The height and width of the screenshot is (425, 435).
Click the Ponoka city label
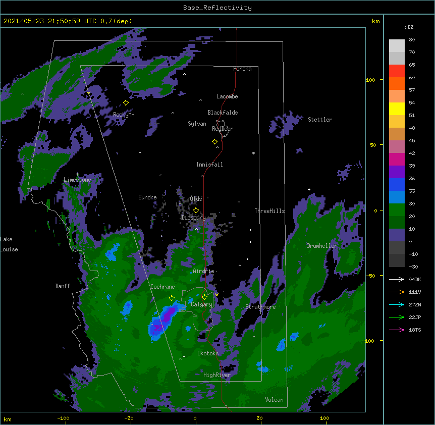(242, 69)
